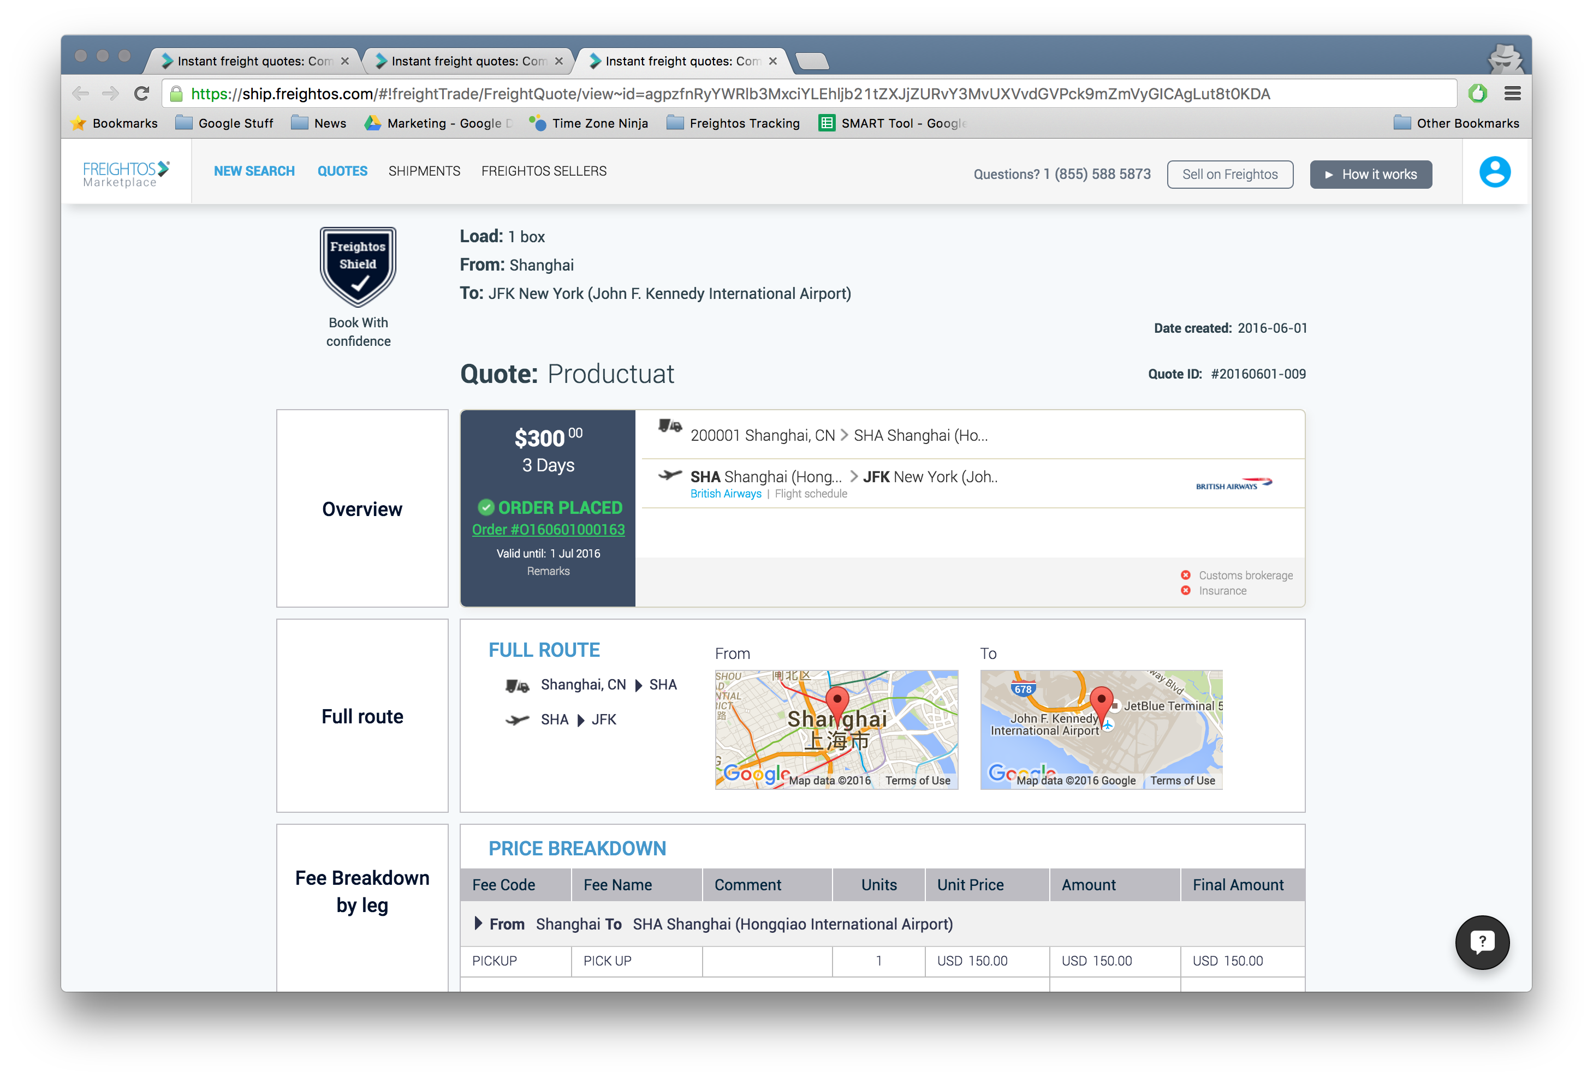The image size is (1593, 1079).
Task: Click the Customs brokerage red X indicator
Action: [x=1185, y=575]
